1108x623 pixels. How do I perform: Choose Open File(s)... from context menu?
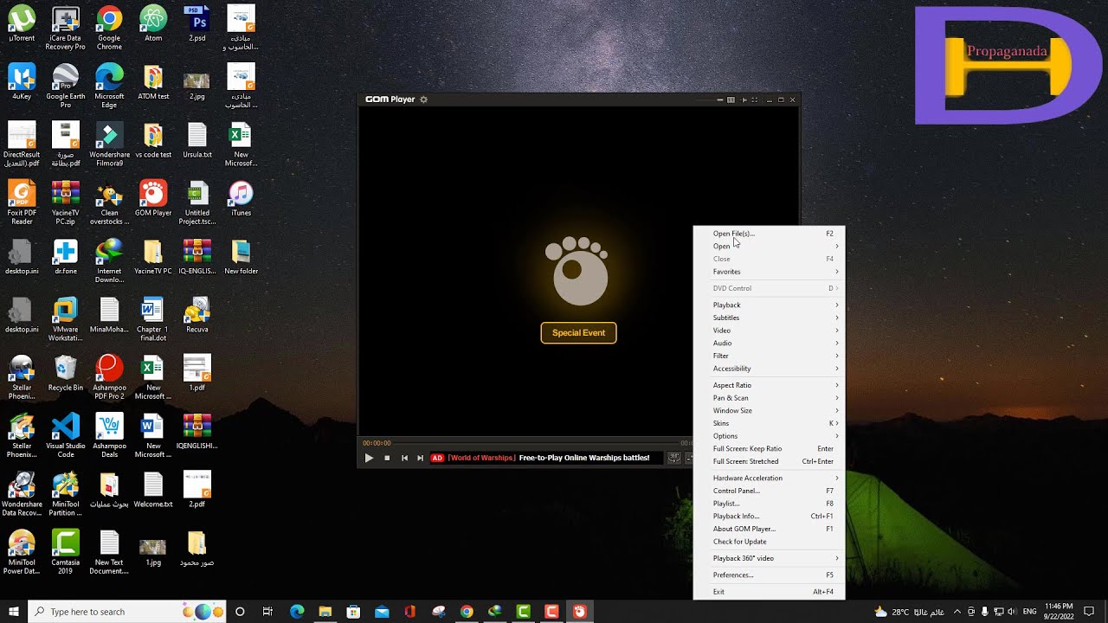click(x=769, y=234)
